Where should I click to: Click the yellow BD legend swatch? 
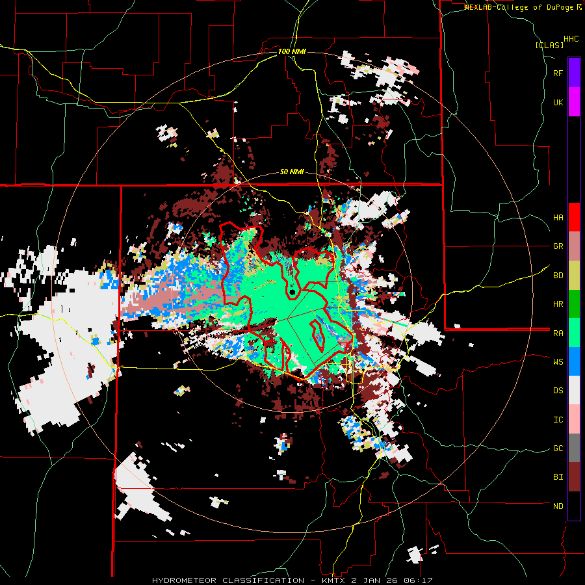[x=574, y=276]
